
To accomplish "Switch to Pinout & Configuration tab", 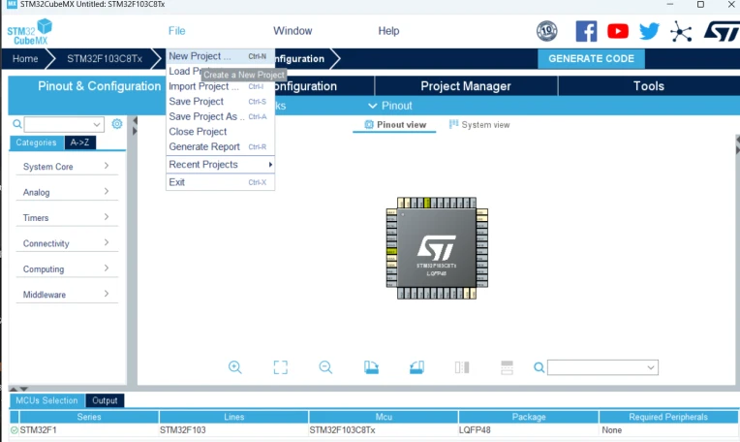I will (x=99, y=86).
